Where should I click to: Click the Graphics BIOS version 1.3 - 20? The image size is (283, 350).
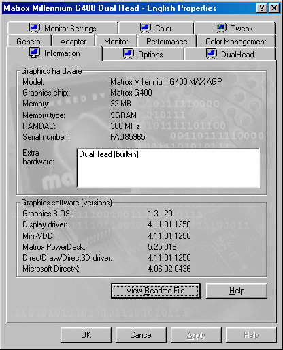pyautogui.click(x=160, y=214)
